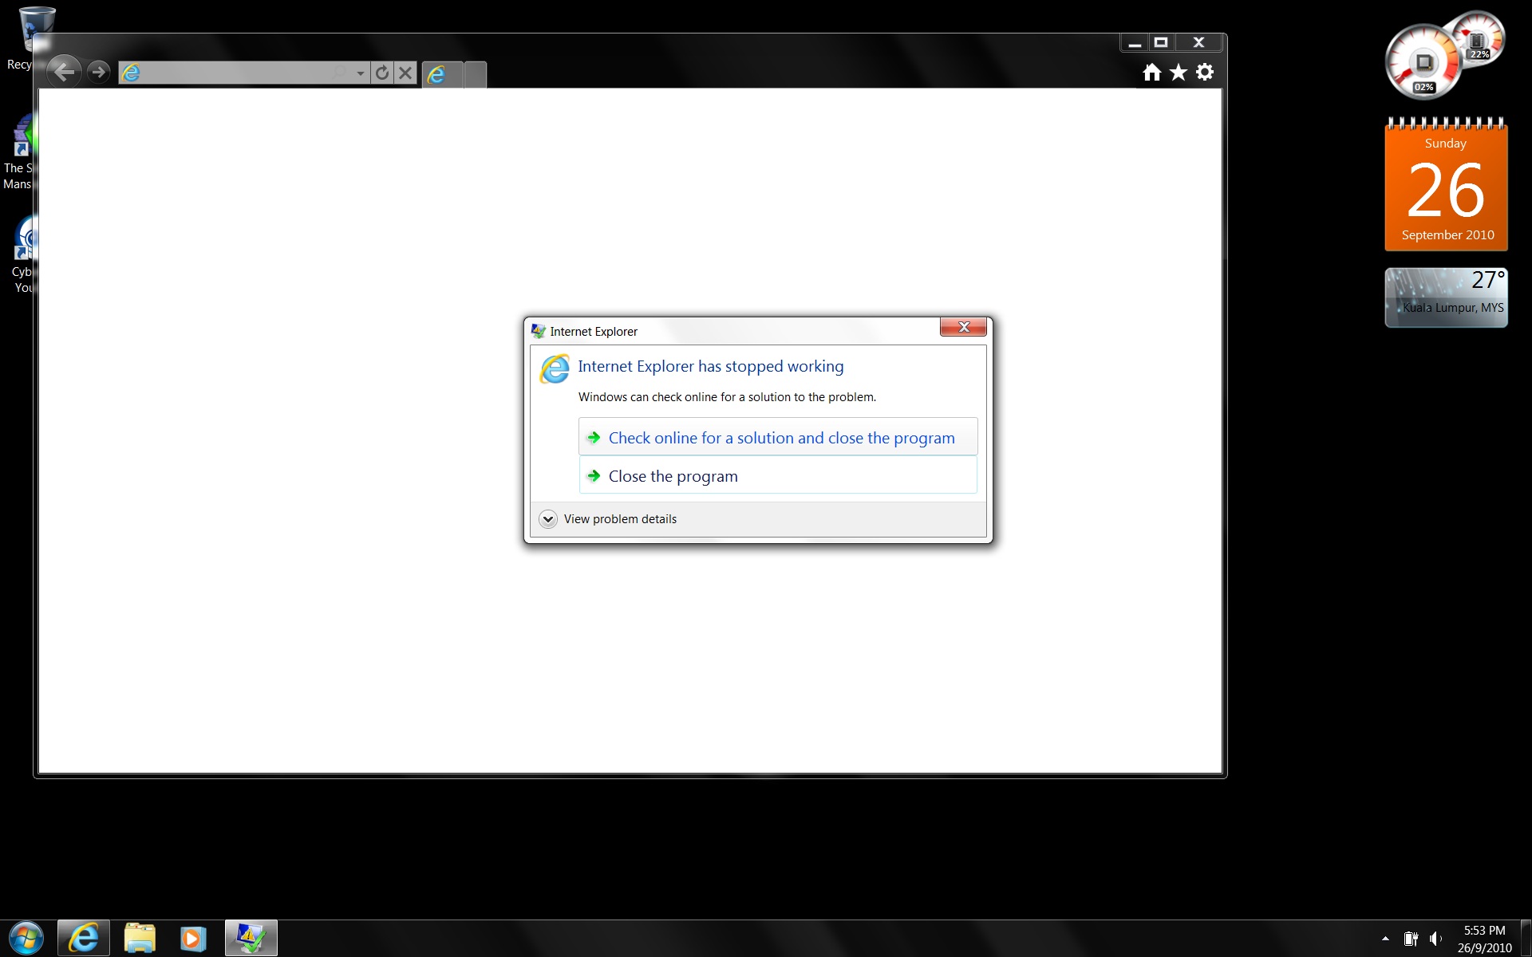Minimize the Internet Explorer window

click(x=1134, y=43)
